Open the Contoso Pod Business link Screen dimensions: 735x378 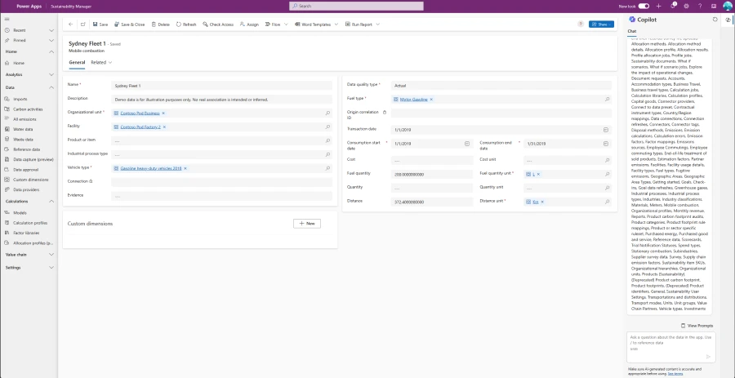[140, 113]
